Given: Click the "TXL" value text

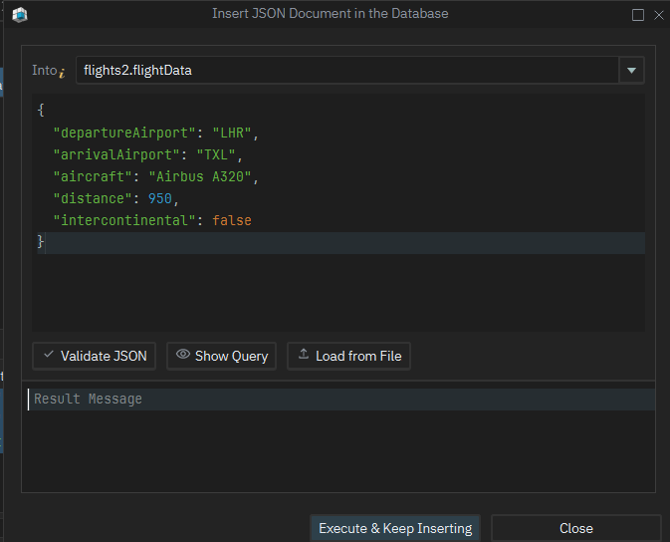Looking at the screenshot, I should (x=216, y=154).
